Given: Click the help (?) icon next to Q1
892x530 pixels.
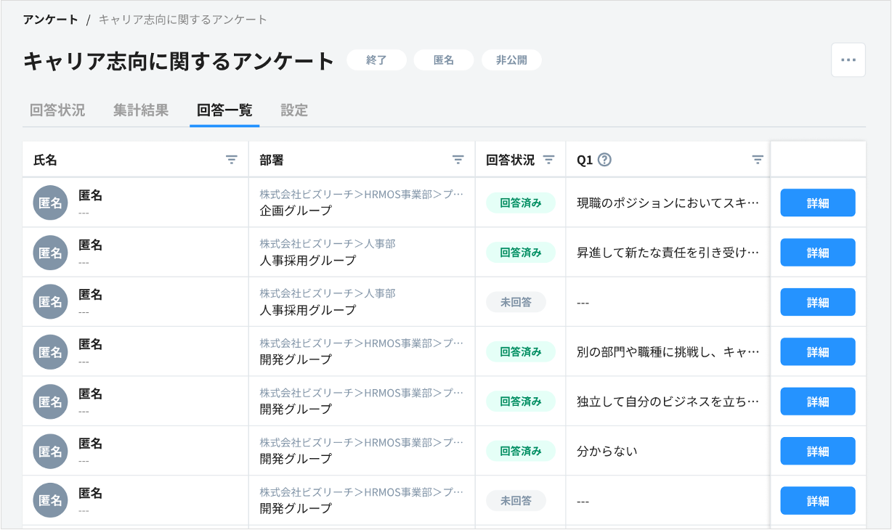Looking at the screenshot, I should click(x=605, y=159).
